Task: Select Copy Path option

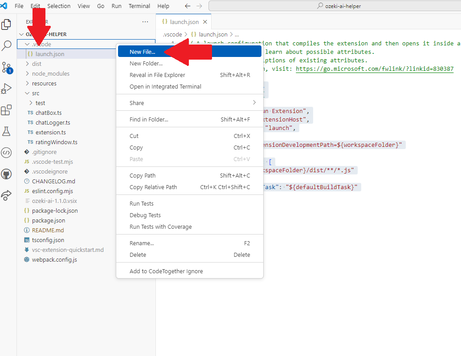Action: tap(190, 176)
